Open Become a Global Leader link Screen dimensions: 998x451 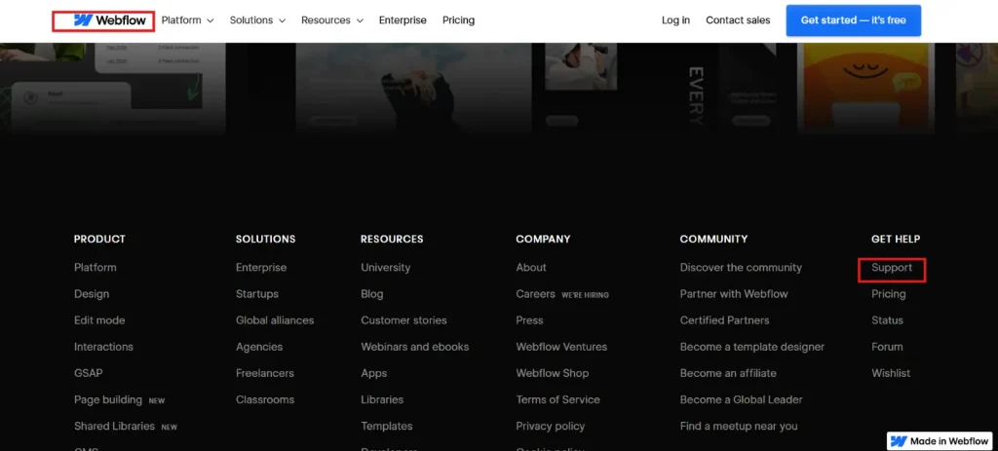(741, 399)
